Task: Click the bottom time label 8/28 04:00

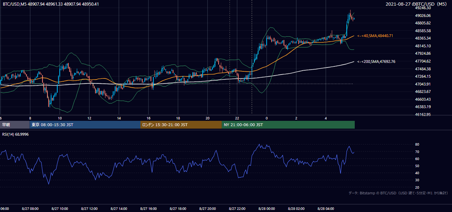Action: (x=326, y=209)
